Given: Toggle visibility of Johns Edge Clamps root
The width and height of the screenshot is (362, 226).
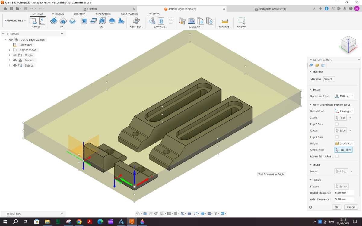Looking at the screenshot, I should click(x=11, y=40).
